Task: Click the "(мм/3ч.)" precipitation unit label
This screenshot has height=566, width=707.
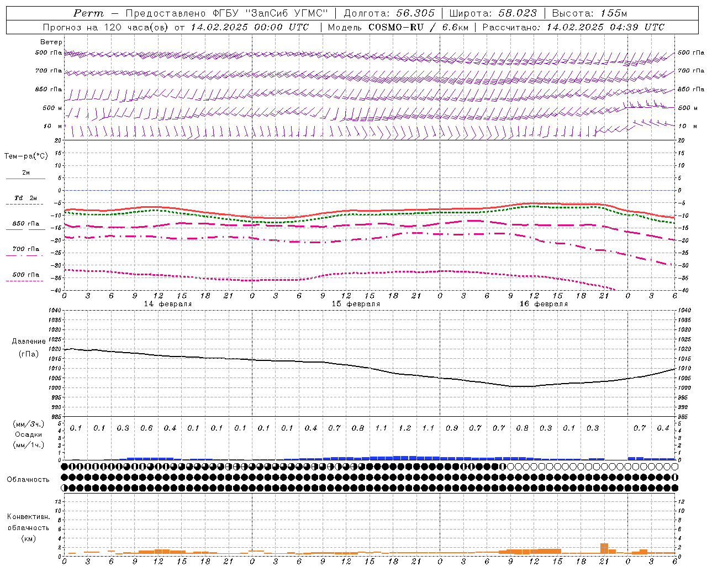Action: tap(29, 423)
